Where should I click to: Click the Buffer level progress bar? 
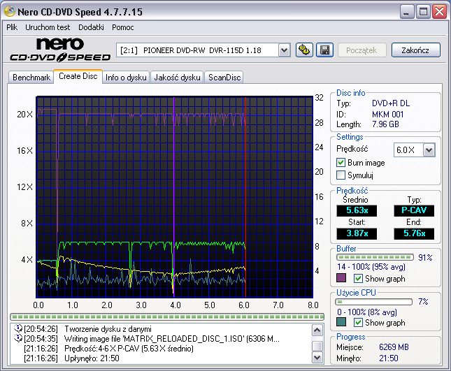click(x=375, y=257)
